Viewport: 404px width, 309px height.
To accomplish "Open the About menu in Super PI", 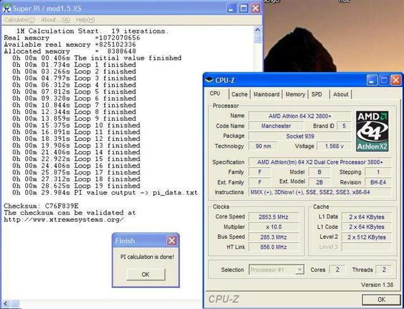I will (56, 20).
